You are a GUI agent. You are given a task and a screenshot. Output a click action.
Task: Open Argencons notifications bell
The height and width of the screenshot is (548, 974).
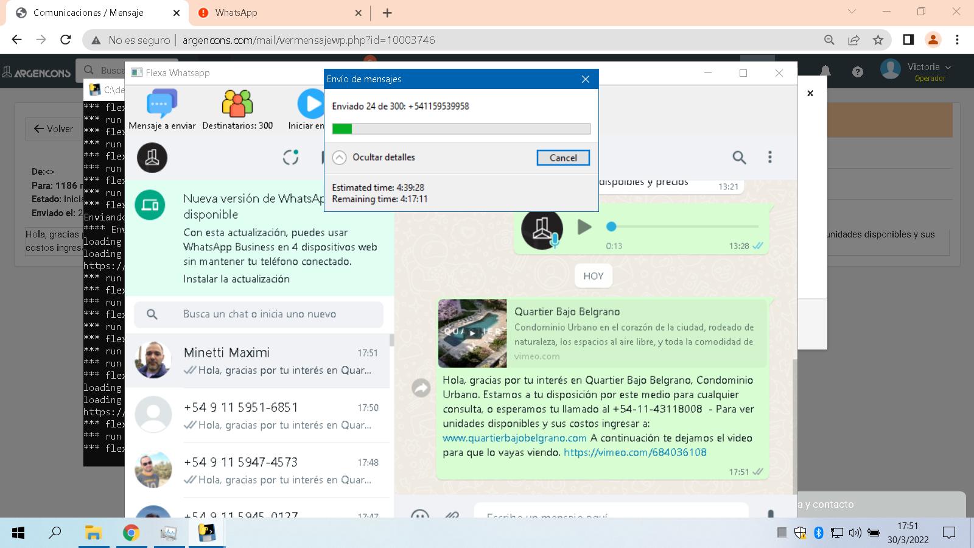(825, 71)
